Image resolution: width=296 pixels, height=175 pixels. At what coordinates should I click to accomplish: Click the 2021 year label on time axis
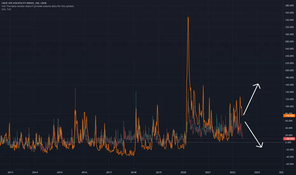(208, 172)
